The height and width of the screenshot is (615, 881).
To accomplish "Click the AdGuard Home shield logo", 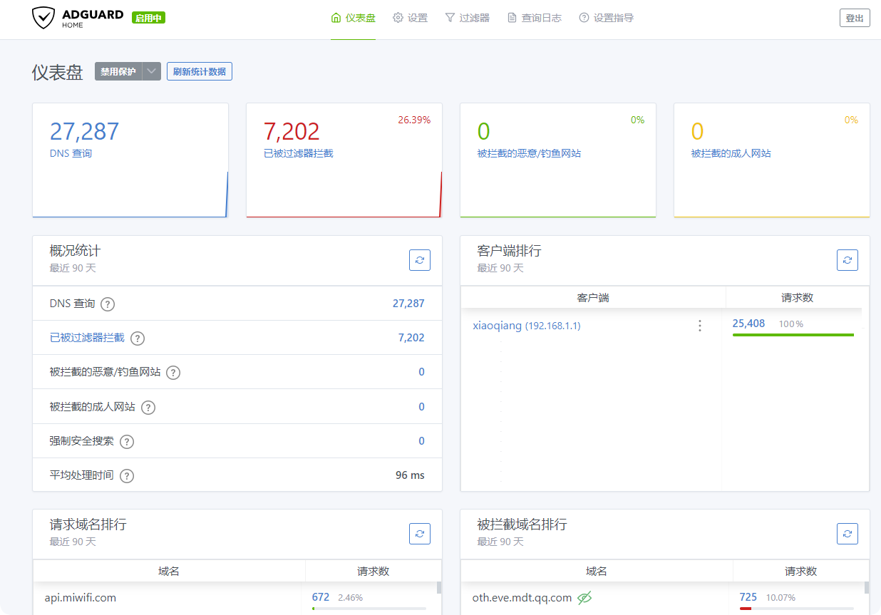I will click(x=43, y=18).
